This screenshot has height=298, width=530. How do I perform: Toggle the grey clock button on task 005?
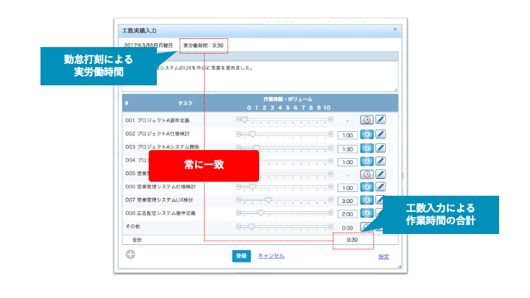[x=366, y=174]
